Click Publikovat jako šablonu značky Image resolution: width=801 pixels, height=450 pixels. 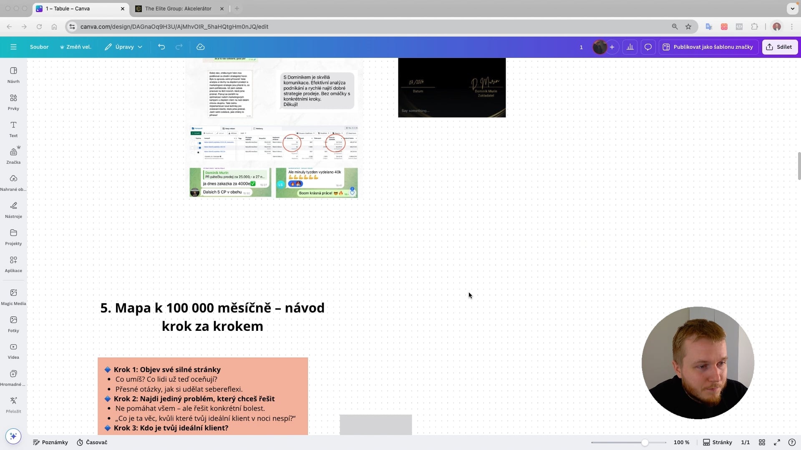pos(708,47)
